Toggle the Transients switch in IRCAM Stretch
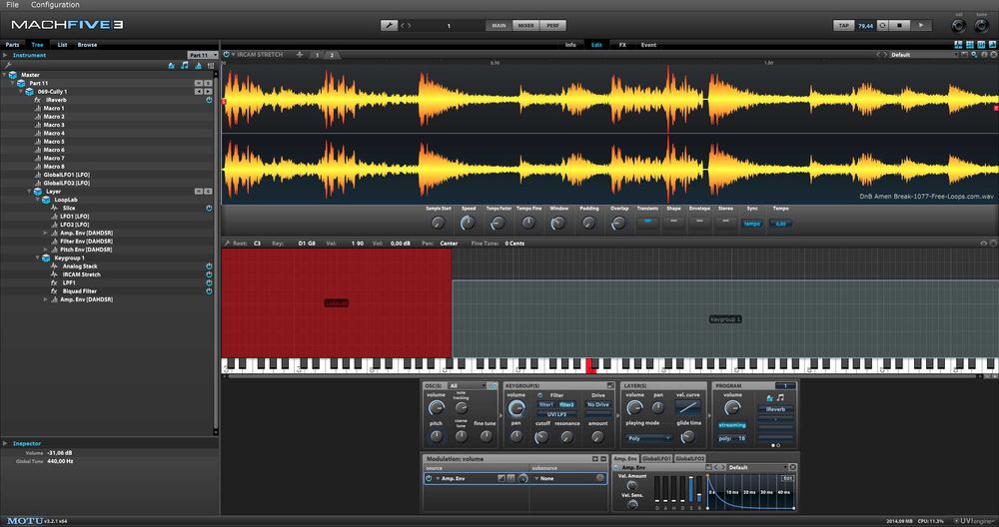This screenshot has height=527, width=999. (647, 222)
